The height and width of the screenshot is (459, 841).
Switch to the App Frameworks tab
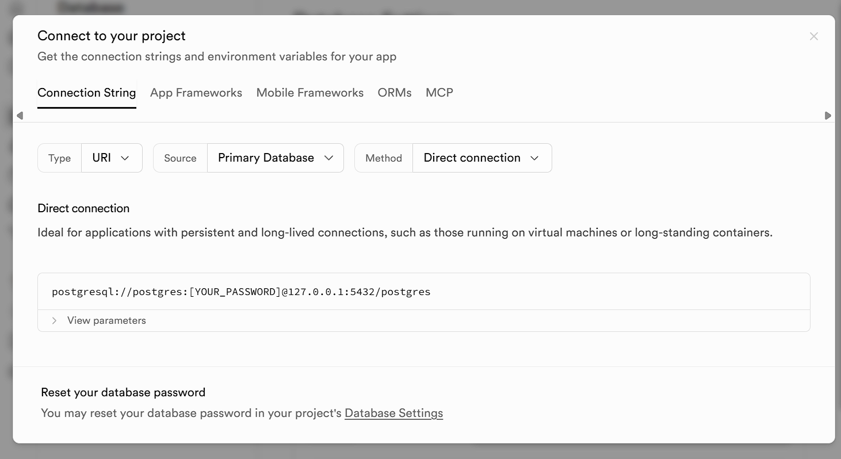196,93
